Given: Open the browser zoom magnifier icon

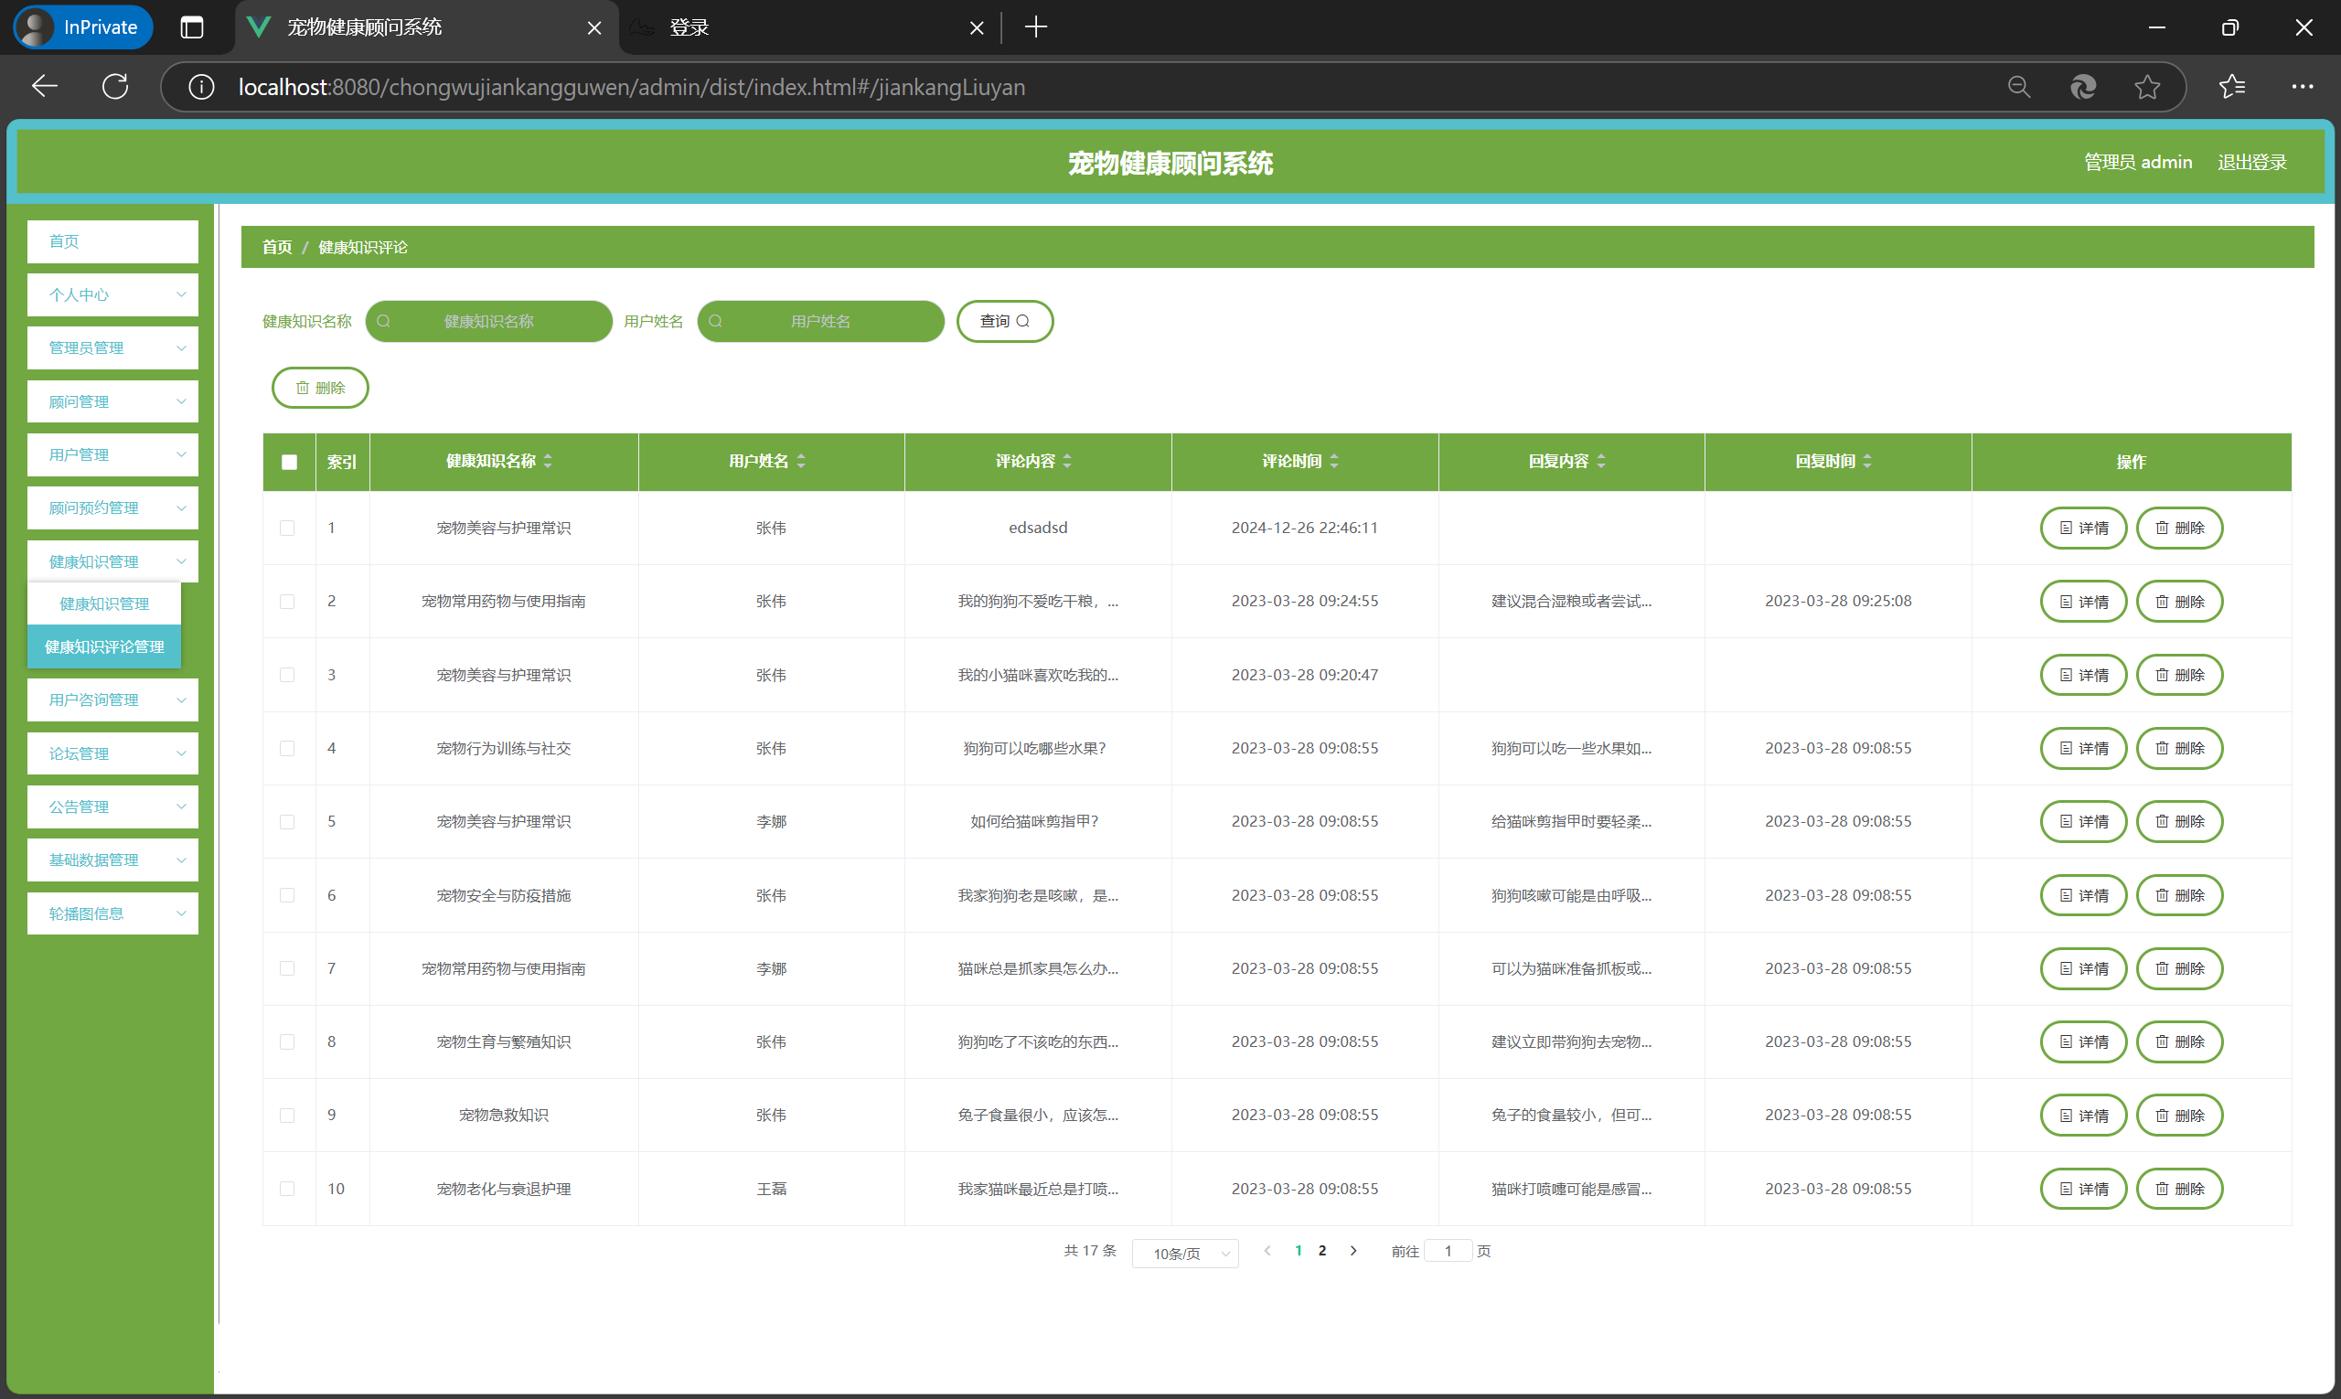Looking at the screenshot, I should [2018, 87].
